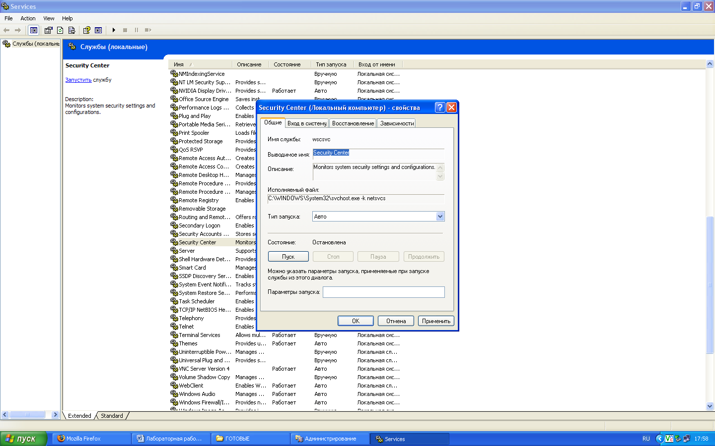This screenshot has width=715, height=446.
Task: Select the Windows Firewall/I... service row
Action: [x=285, y=402]
